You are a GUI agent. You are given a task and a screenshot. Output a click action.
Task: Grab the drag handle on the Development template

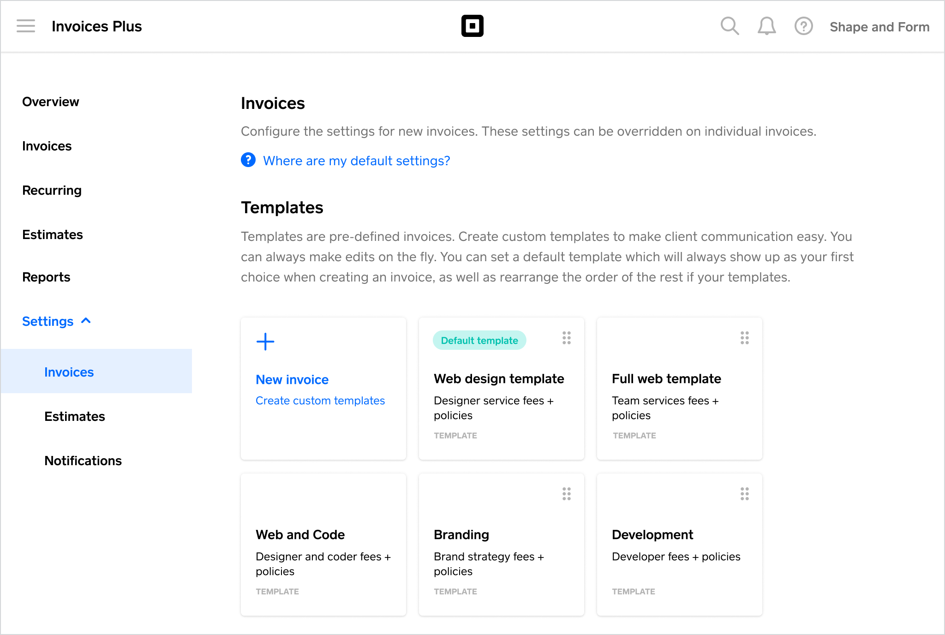(744, 494)
